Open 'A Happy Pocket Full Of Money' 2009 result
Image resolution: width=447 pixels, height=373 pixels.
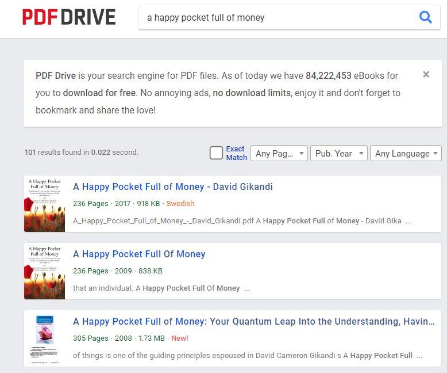pyautogui.click(x=139, y=254)
